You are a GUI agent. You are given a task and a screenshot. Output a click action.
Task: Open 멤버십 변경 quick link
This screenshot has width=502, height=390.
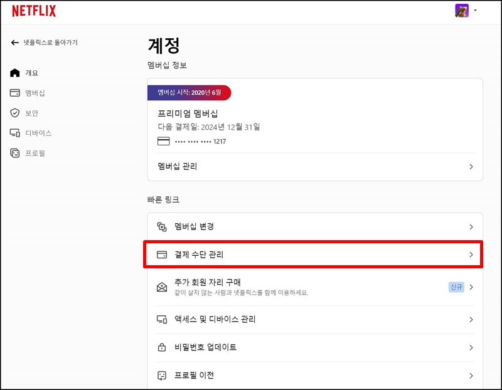click(315, 227)
